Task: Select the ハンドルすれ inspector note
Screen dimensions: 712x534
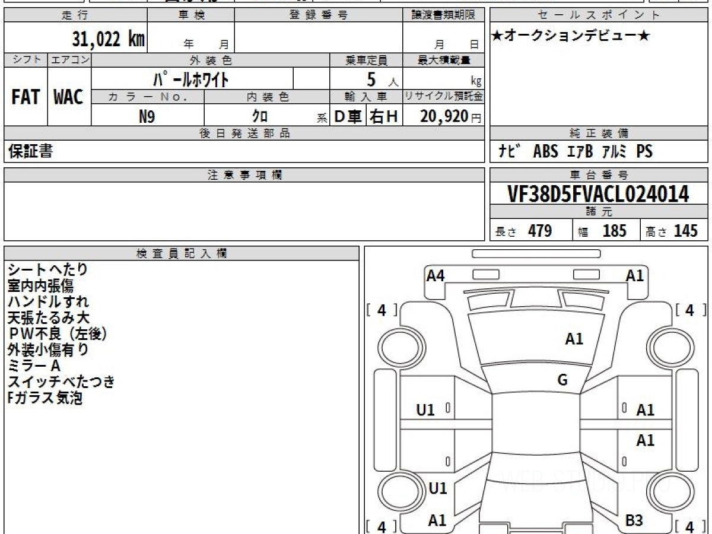Action: pos(47,301)
